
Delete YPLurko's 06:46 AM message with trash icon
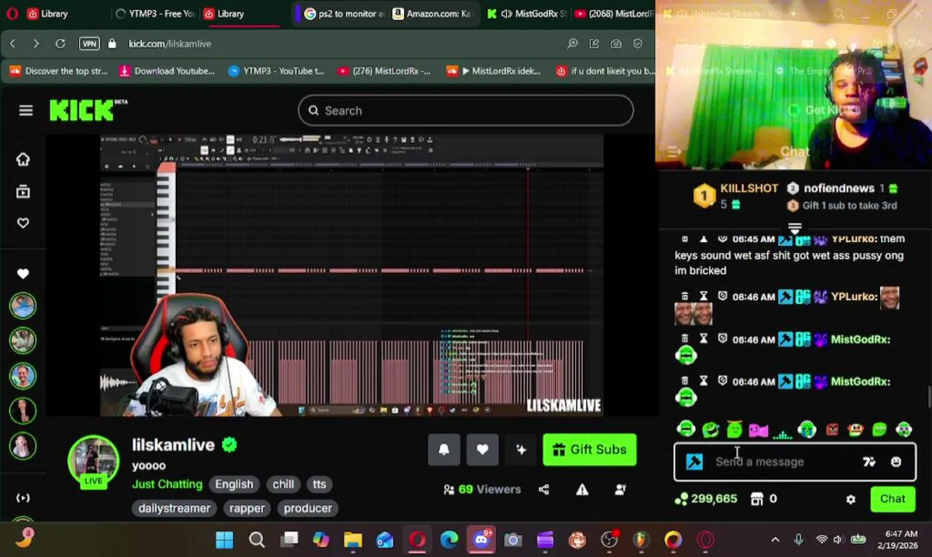point(684,296)
